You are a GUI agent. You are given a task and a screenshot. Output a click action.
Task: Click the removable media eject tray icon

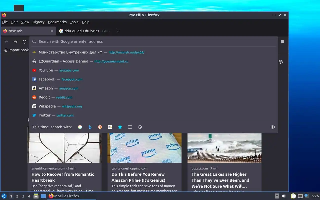pyautogui.click(x=277, y=196)
